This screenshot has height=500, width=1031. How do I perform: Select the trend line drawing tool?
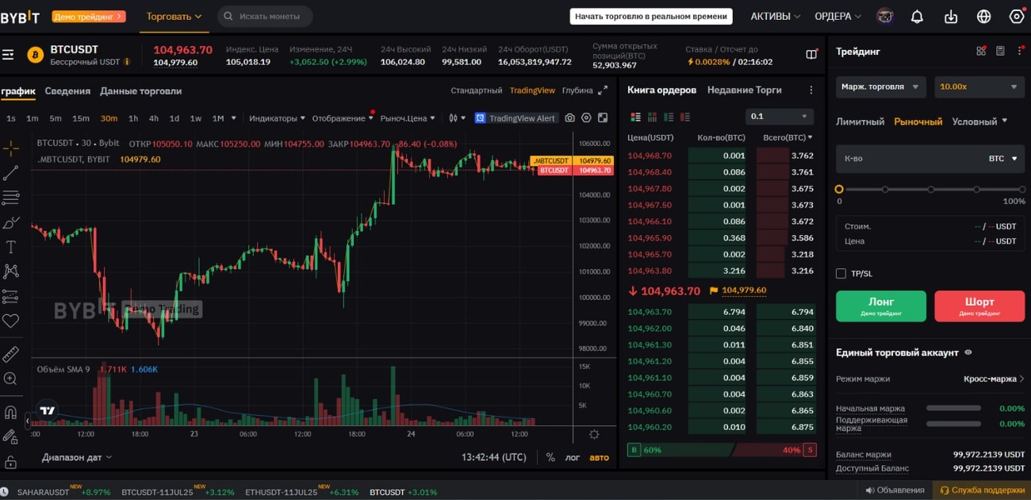point(10,172)
